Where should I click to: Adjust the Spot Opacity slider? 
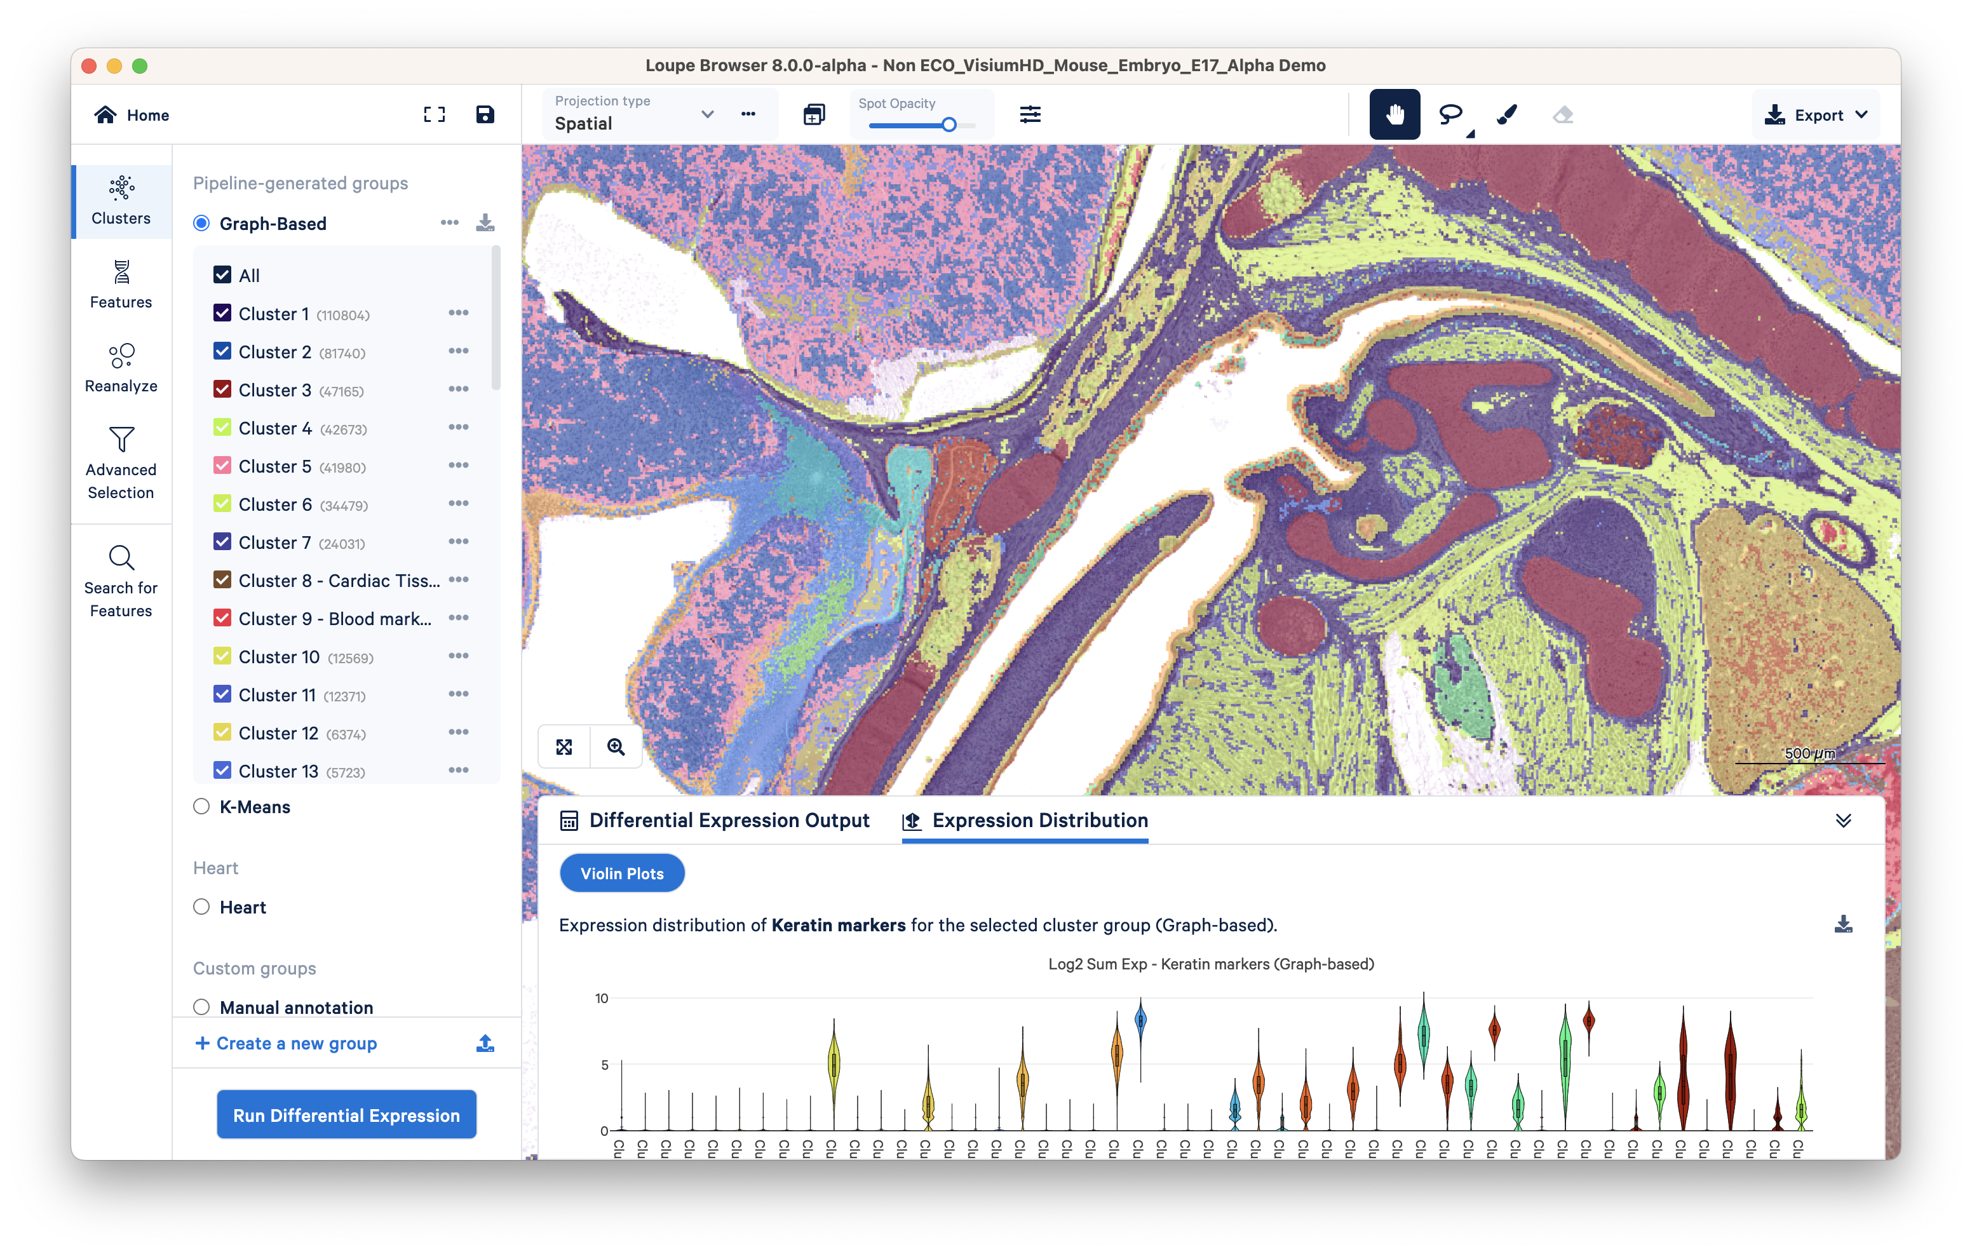click(x=949, y=125)
